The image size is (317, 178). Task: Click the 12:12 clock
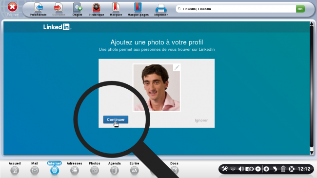click(x=304, y=169)
